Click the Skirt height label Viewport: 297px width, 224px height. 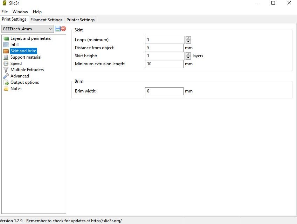click(x=86, y=56)
